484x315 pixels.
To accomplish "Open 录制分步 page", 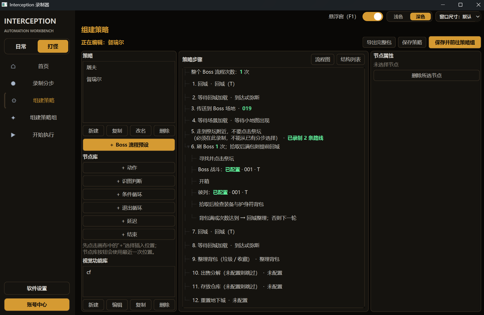I will click(x=43, y=83).
